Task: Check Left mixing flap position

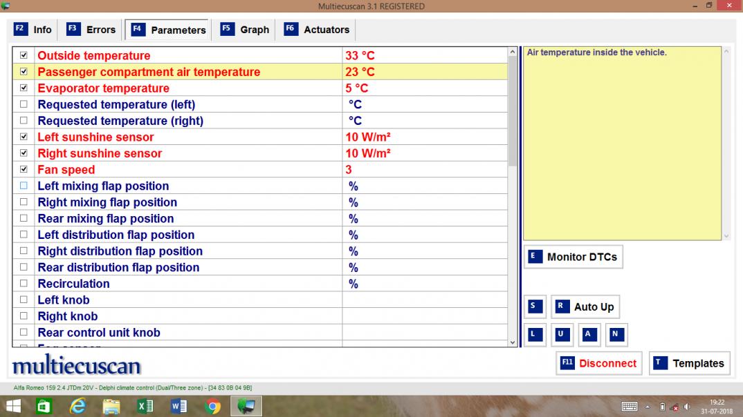Action: [x=24, y=186]
